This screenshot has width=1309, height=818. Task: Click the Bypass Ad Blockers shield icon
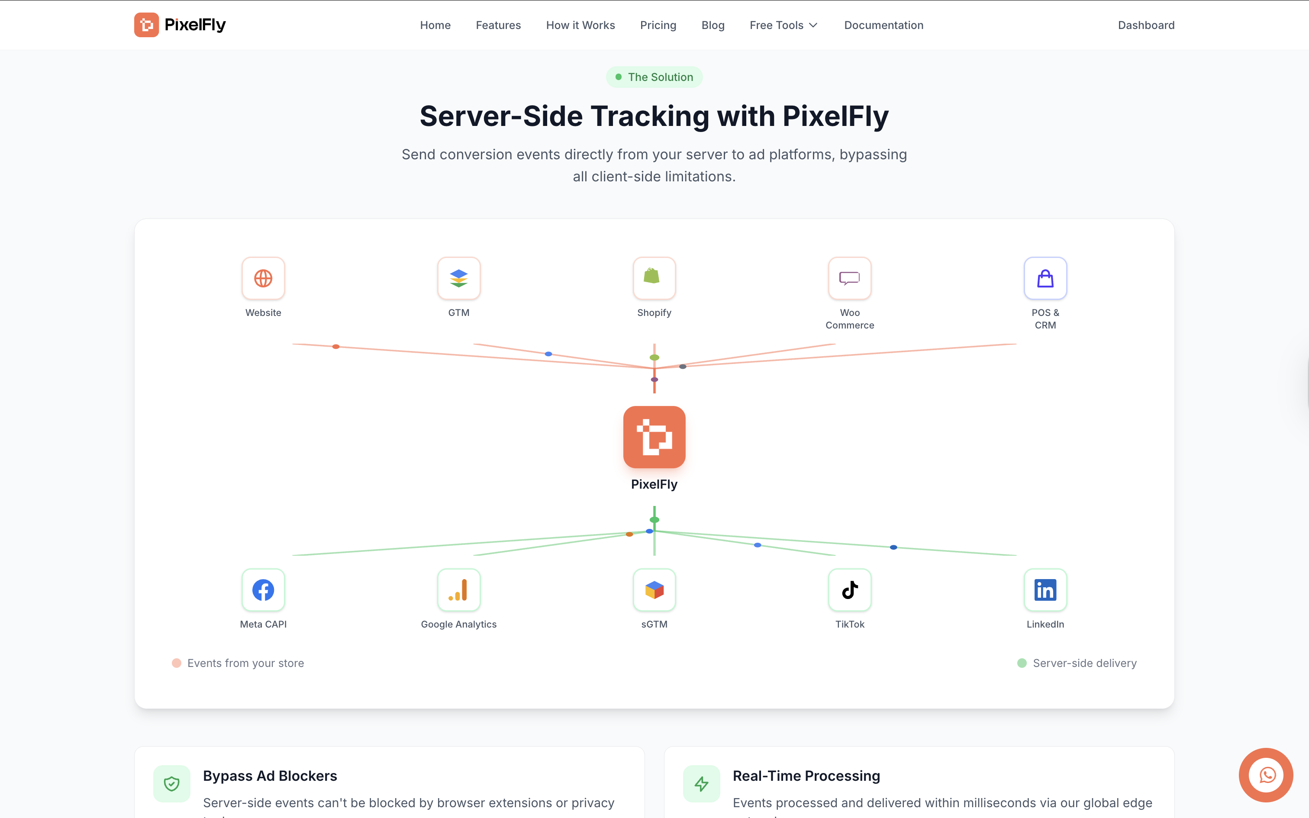click(x=171, y=783)
